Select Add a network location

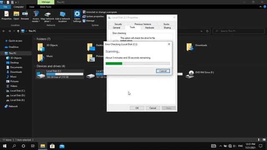(63, 16)
